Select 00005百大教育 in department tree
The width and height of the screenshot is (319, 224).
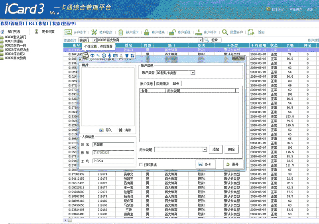pos(16,58)
